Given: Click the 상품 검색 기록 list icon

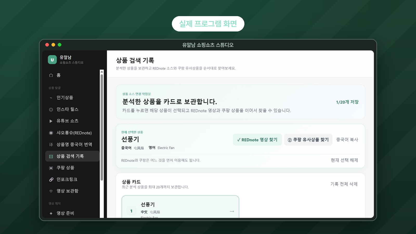Looking at the screenshot, I should (51, 156).
